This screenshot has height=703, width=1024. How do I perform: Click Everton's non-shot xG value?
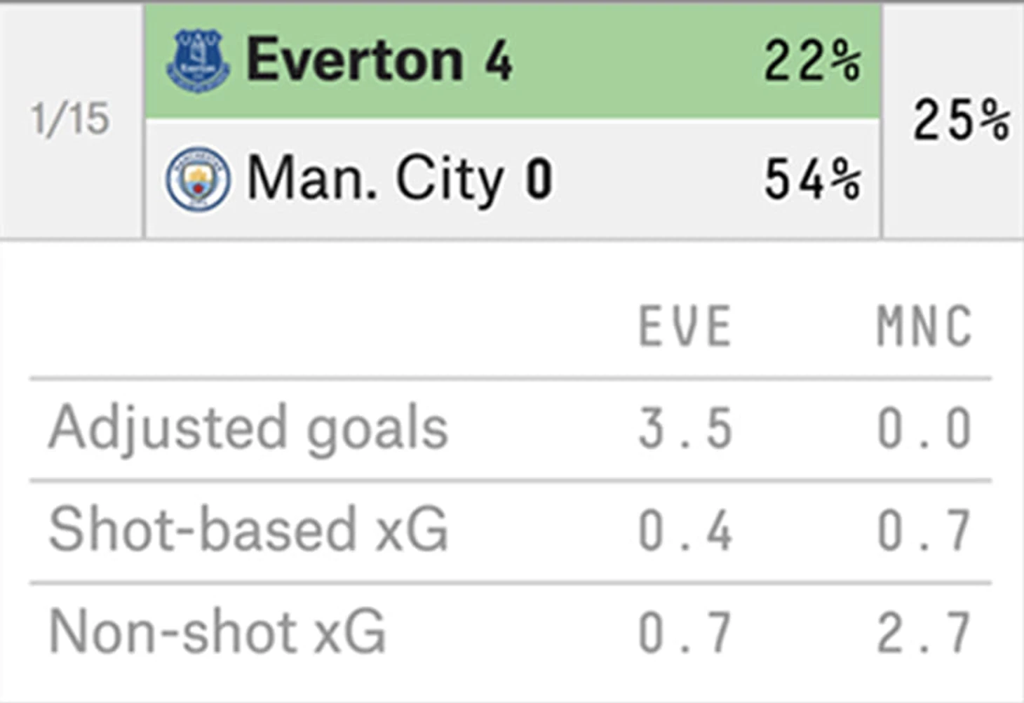tap(685, 632)
